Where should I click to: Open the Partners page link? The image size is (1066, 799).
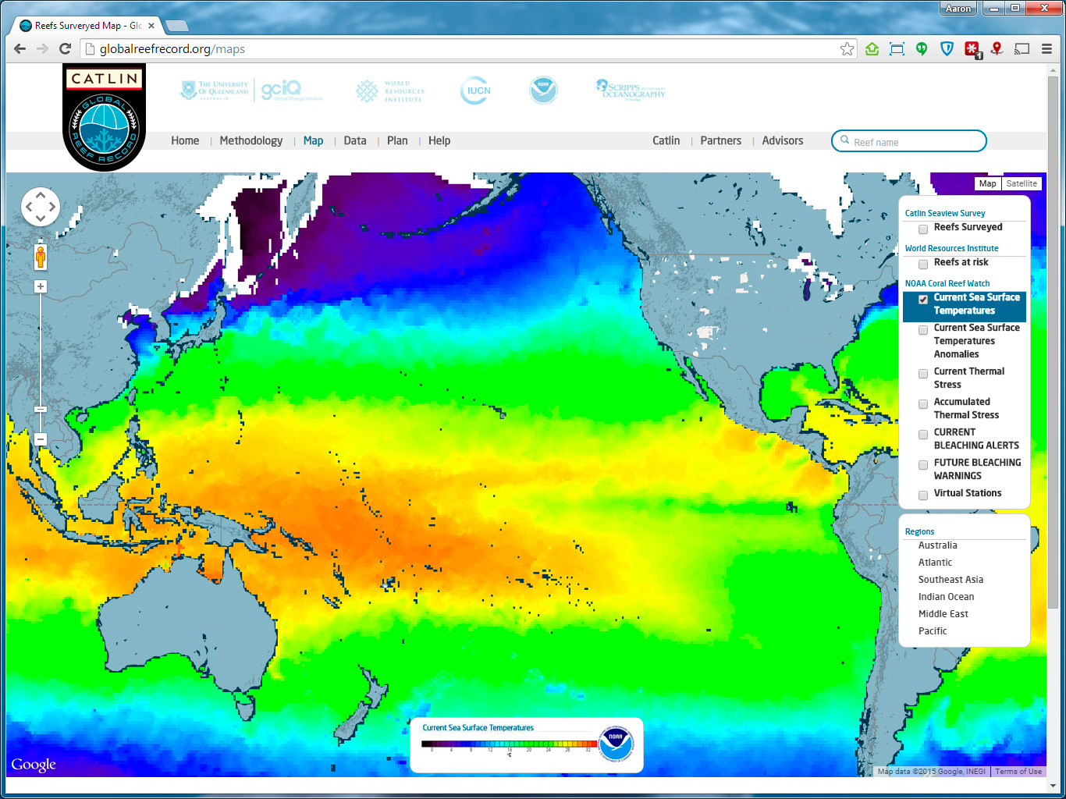click(x=720, y=140)
